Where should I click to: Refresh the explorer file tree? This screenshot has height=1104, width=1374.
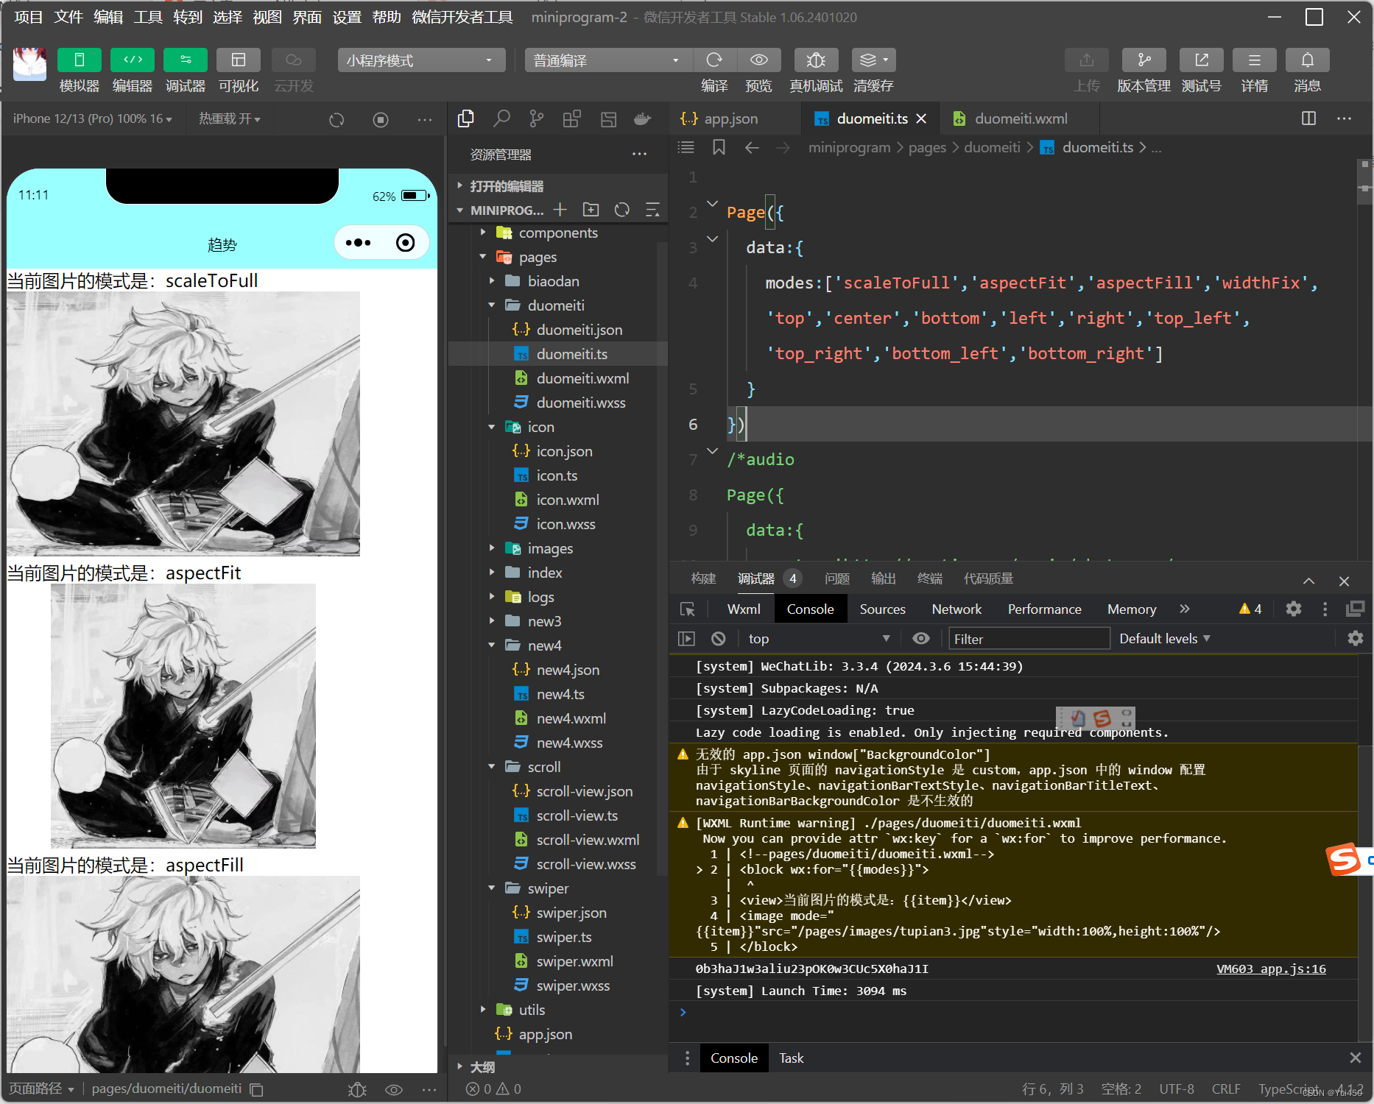tap(622, 210)
